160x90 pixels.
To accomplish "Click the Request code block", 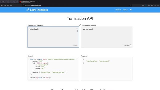I will click(53, 69).
